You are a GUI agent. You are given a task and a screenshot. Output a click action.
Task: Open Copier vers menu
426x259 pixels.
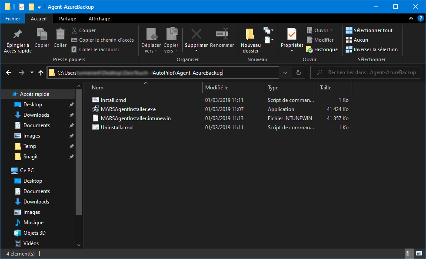tap(171, 41)
